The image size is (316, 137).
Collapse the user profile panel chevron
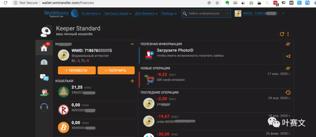pos(132,44)
